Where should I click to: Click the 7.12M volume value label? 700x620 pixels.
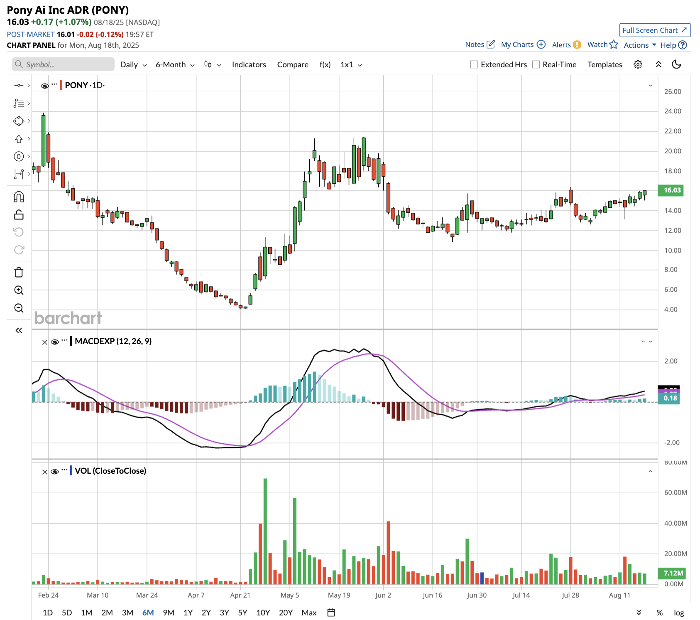click(671, 573)
